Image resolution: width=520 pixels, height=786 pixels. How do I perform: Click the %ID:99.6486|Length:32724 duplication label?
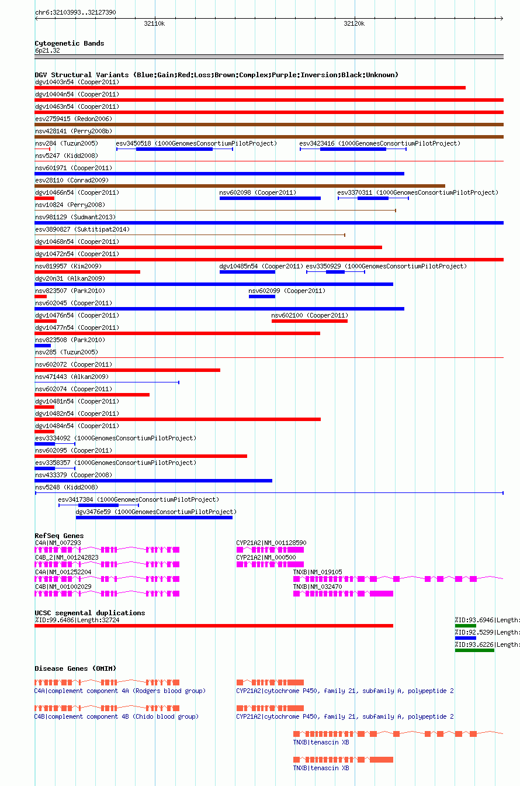pyautogui.click(x=77, y=620)
